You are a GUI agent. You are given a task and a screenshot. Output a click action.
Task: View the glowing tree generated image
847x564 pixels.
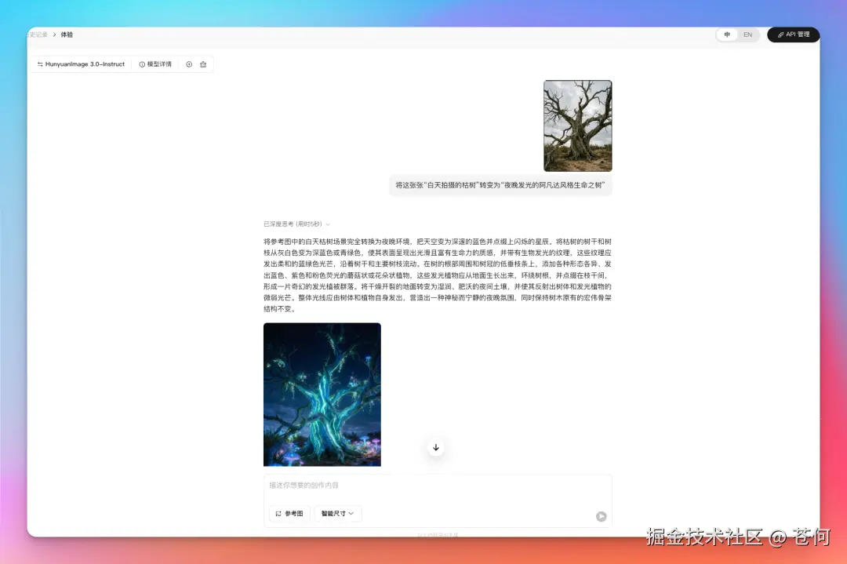322,394
